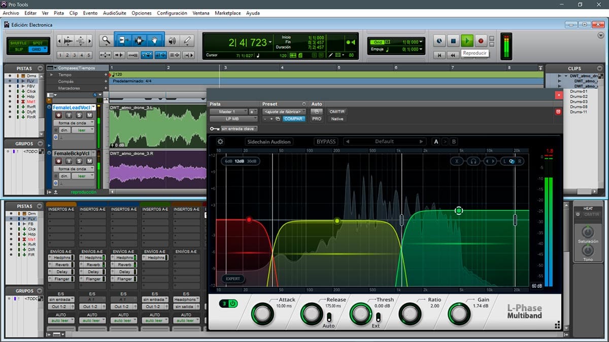Click the Attack knob
The width and height of the screenshot is (609, 342).
coord(262,314)
